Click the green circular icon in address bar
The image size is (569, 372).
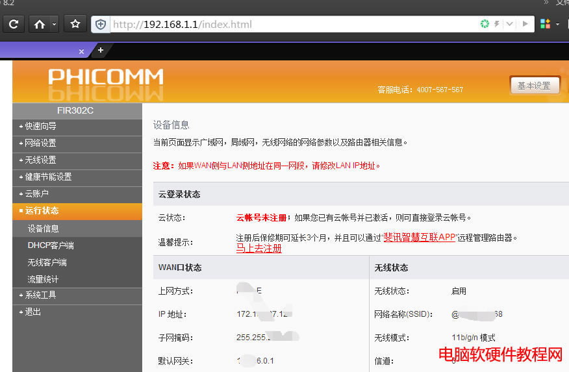pos(484,25)
